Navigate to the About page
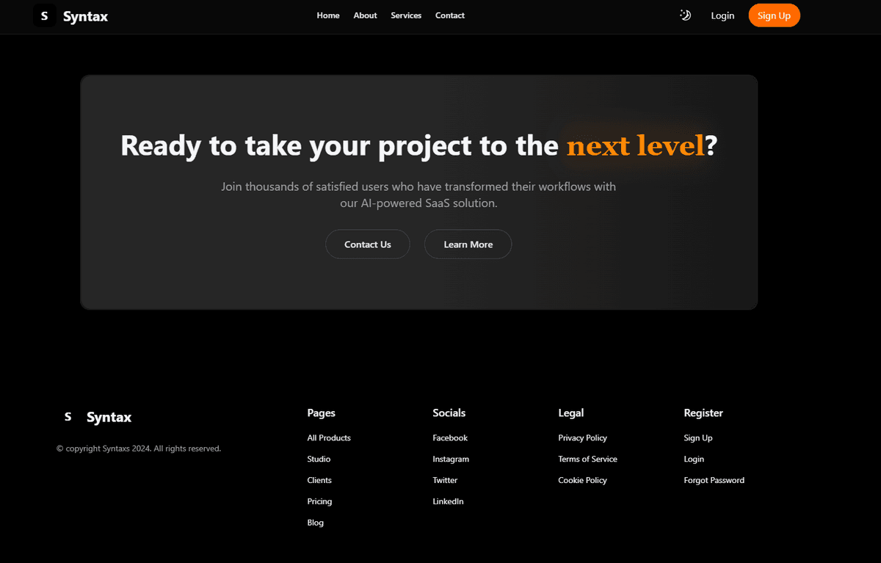 point(365,15)
